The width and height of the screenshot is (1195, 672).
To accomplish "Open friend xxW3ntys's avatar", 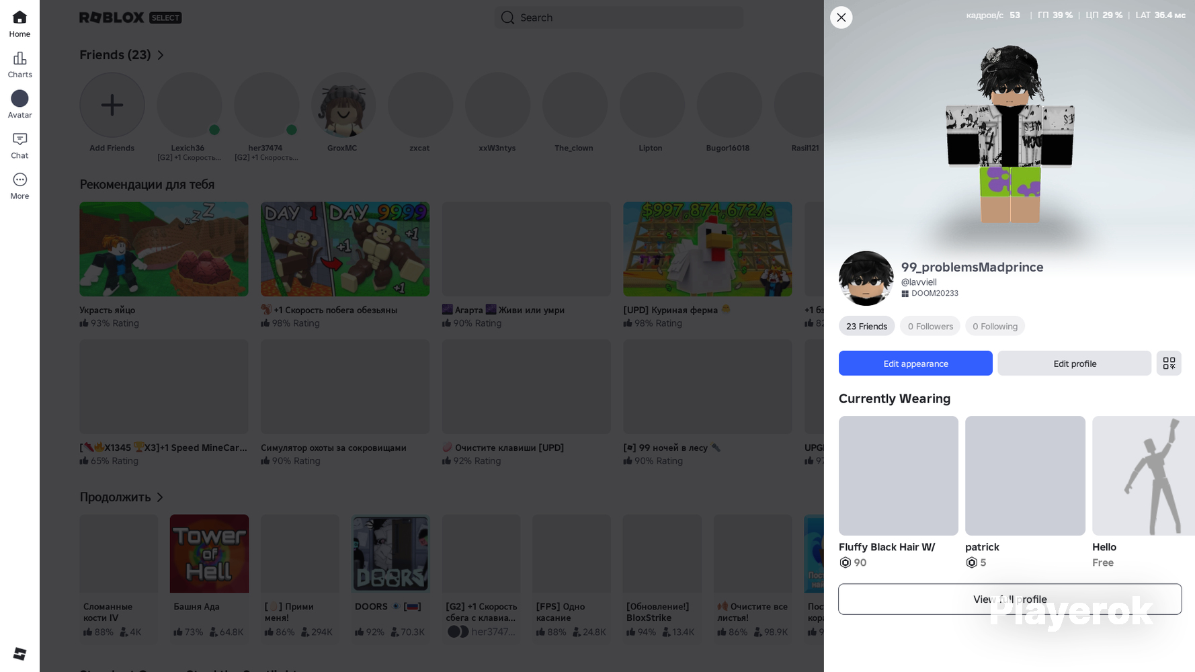I will coord(497,105).
